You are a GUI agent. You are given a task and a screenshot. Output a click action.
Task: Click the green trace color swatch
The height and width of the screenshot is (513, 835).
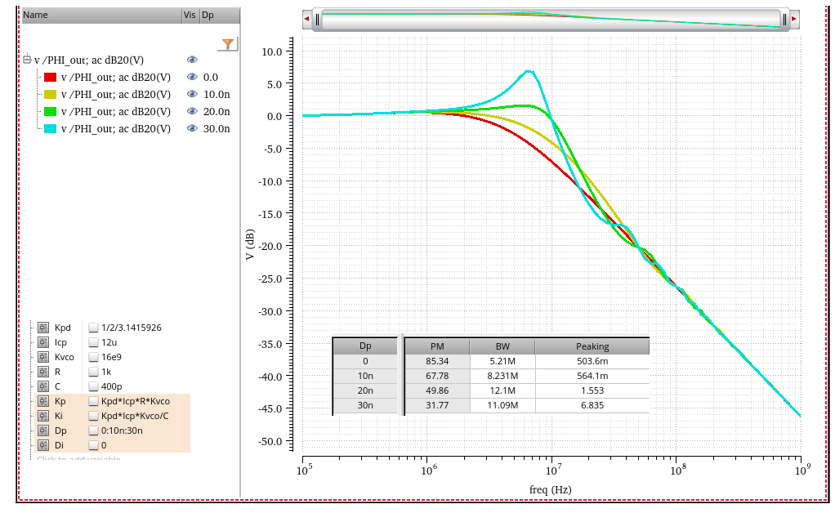[x=50, y=111]
